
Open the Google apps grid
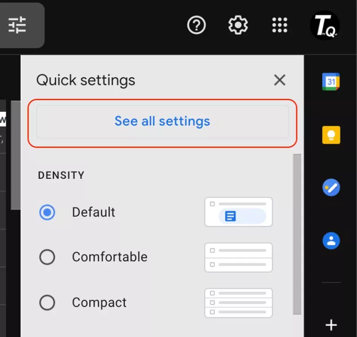click(x=280, y=25)
